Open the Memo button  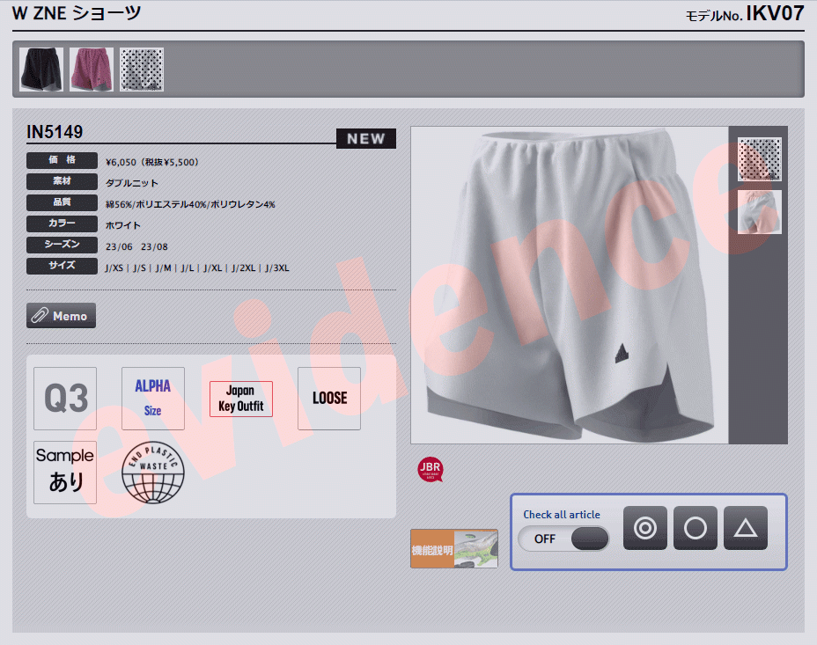61,316
